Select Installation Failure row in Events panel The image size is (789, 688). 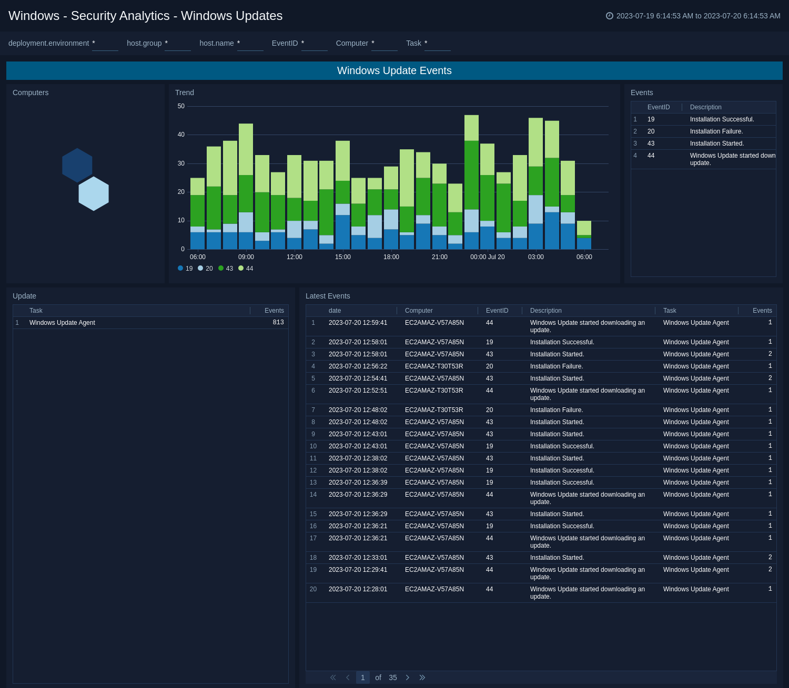[703, 131]
